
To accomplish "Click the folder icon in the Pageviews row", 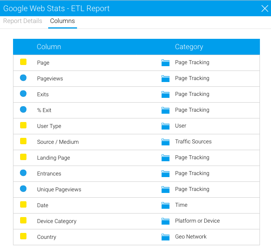I will click(x=166, y=78).
